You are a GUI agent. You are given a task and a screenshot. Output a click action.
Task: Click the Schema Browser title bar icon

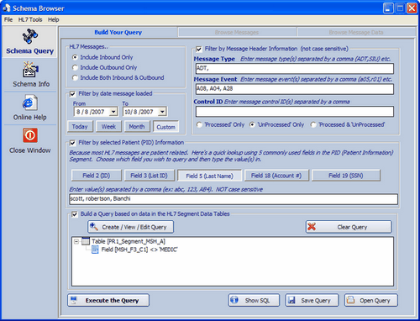(x=6, y=8)
